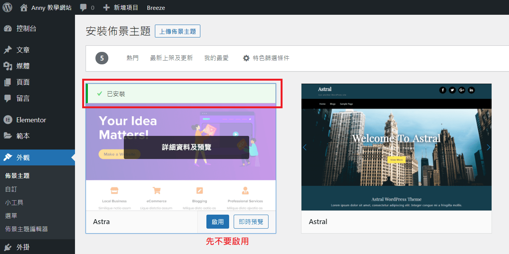The width and height of the screenshot is (509, 254).
Task: Open Anny 教學網站 site link
Action: (x=52, y=8)
